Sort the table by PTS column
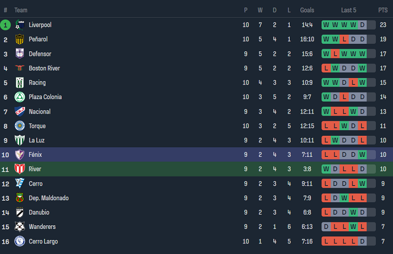Image resolution: width=393 pixels, height=254 pixels. click(x=383, y=10)
